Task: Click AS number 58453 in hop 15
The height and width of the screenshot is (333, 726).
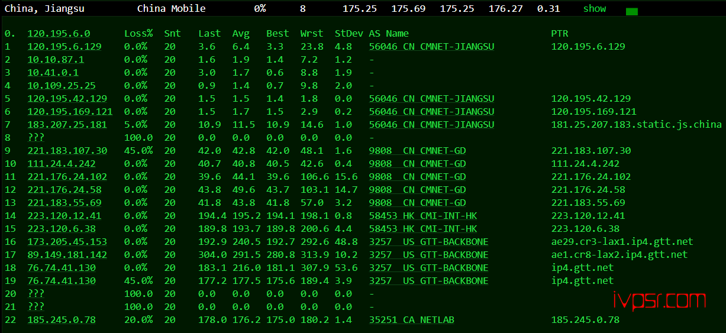Action: coord(383,229)
